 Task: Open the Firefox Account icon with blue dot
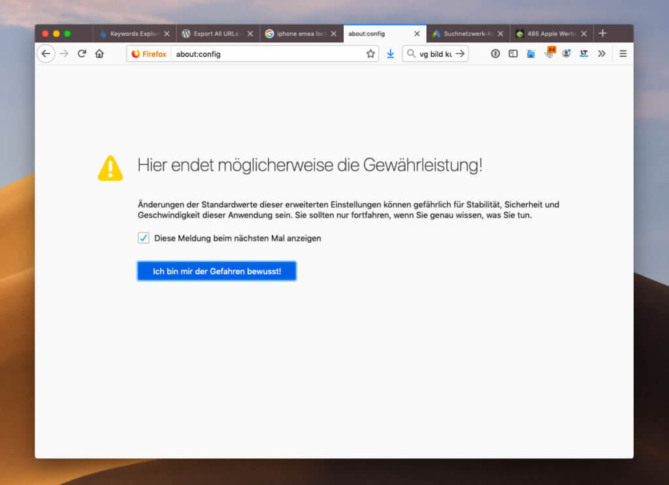(x=567, y=54)
